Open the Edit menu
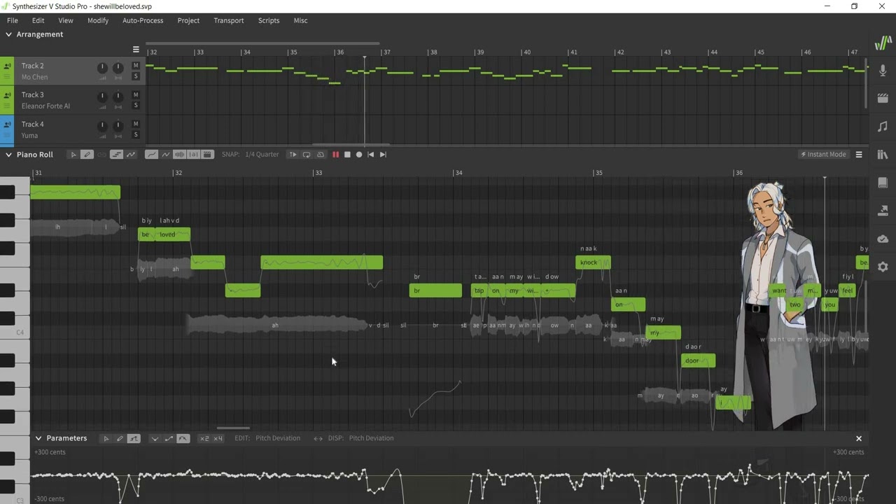 coord(38,20)
